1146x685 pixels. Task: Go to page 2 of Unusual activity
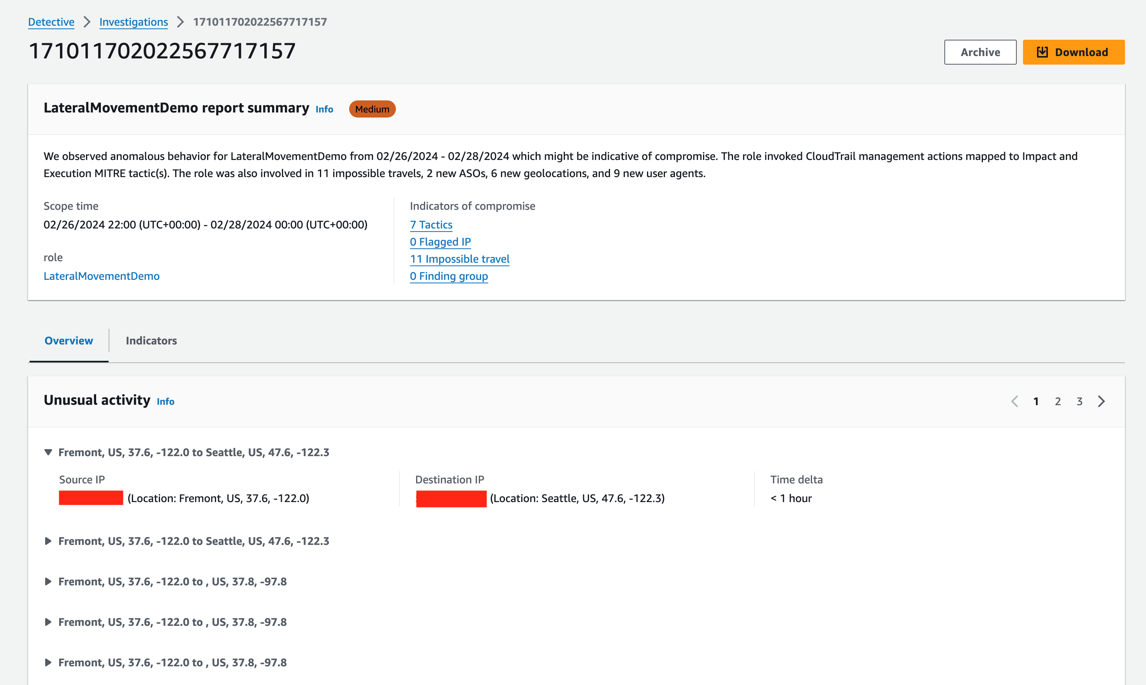pyautogui.click(x=1057, y=401)
